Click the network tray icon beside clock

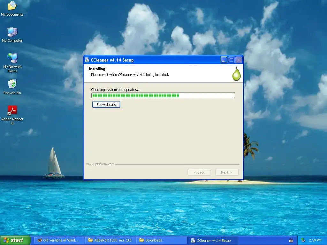coord(303,240)
